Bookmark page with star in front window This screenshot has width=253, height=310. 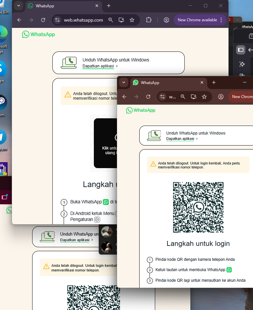204,97
